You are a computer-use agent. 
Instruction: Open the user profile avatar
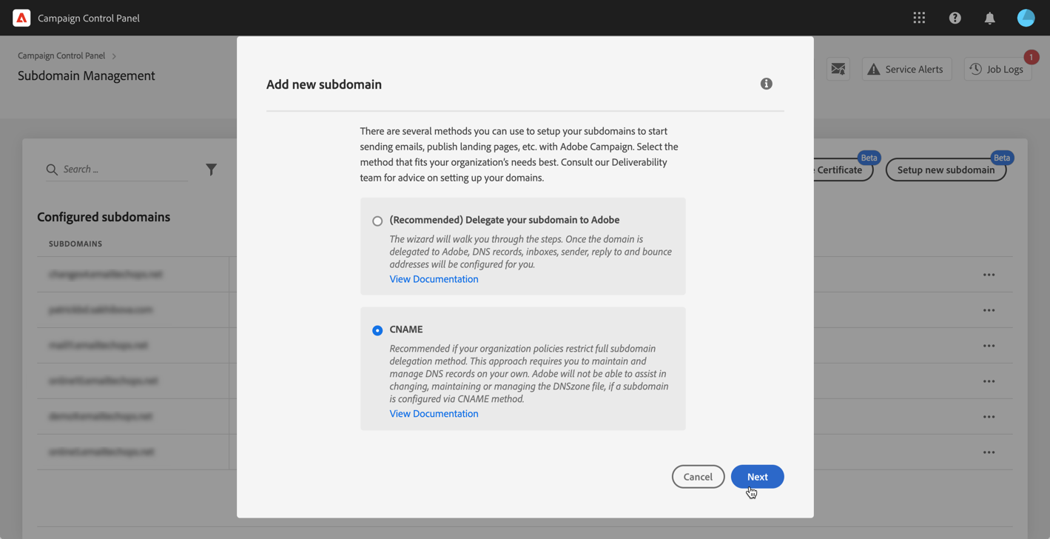click(1026, 18)
